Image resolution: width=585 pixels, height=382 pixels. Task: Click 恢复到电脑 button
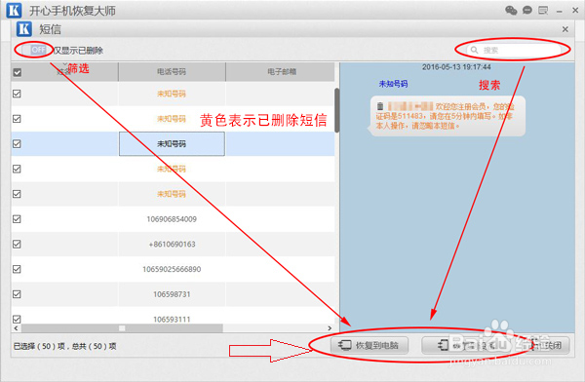pos(370,345)
